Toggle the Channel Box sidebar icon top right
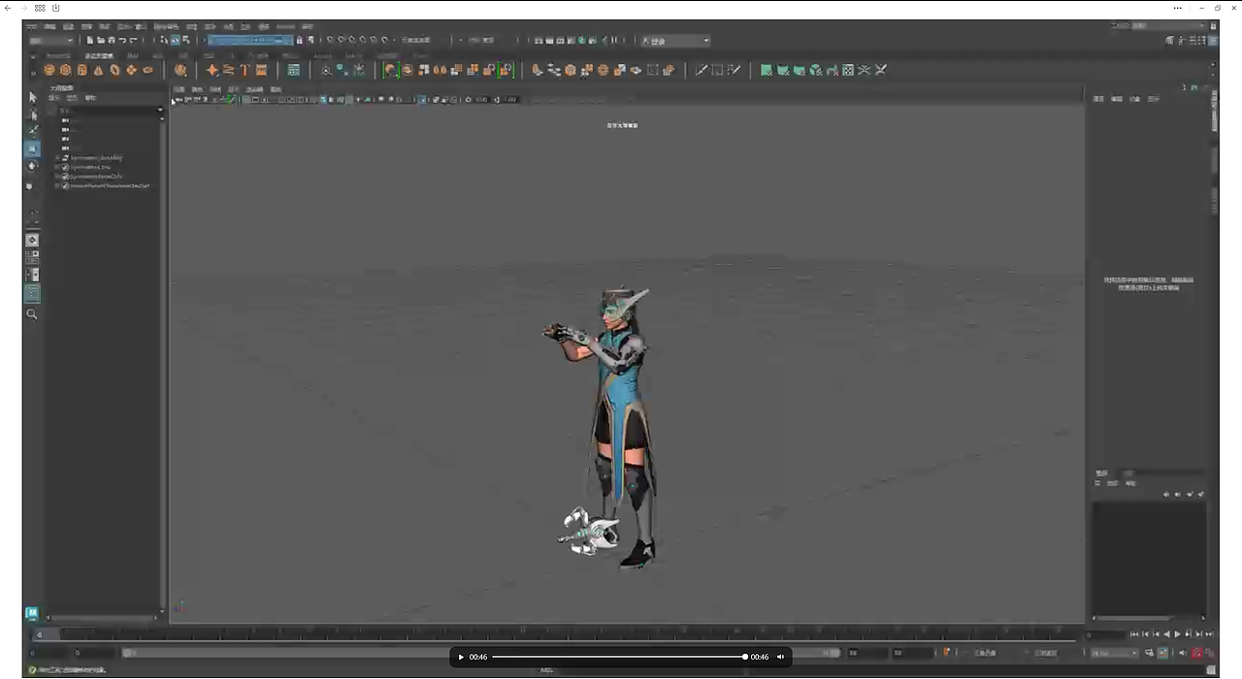Image resolution: width=1242 pixels, height=679 pixels. coord(1213,41)
